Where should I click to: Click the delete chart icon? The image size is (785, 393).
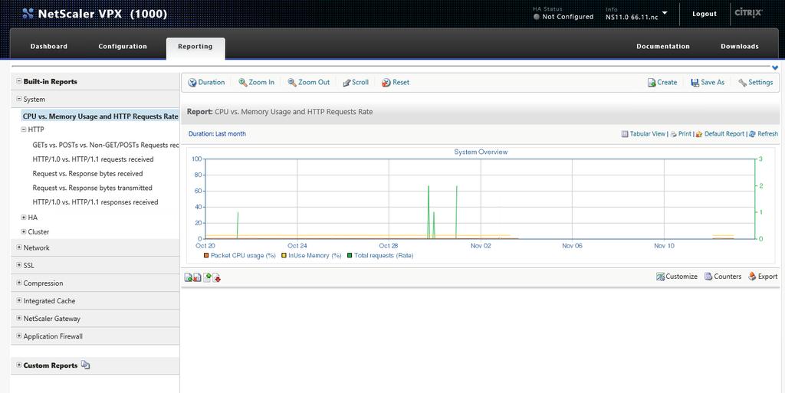197,277
